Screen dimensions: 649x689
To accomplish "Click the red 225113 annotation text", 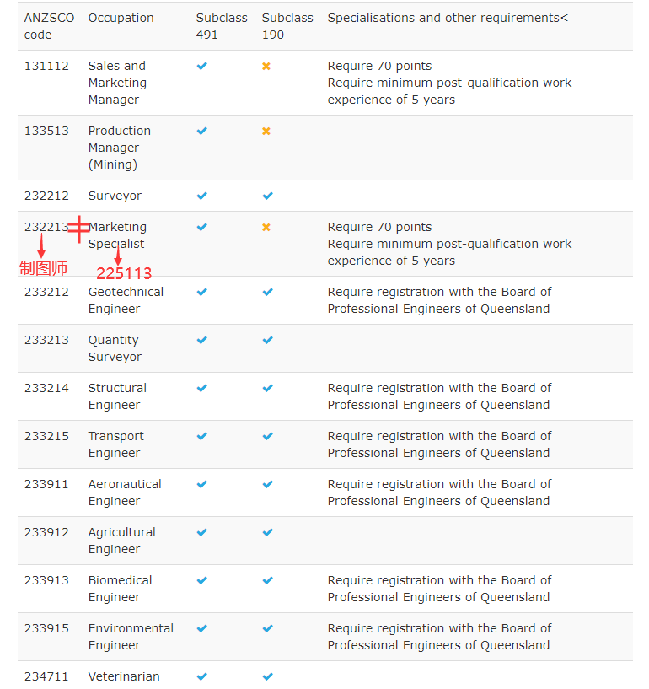I will click(124, 273).
